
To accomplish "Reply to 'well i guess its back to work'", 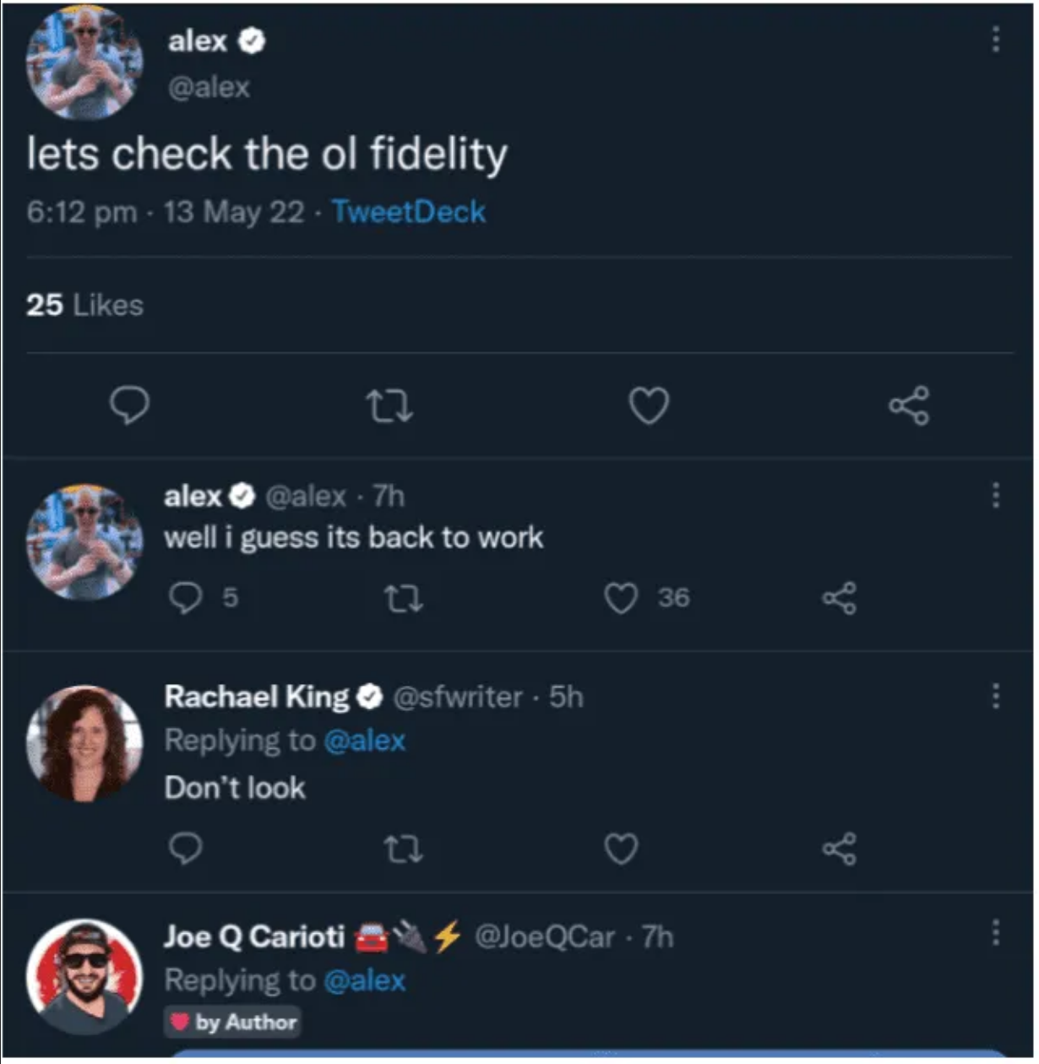I will pos(185,598).
